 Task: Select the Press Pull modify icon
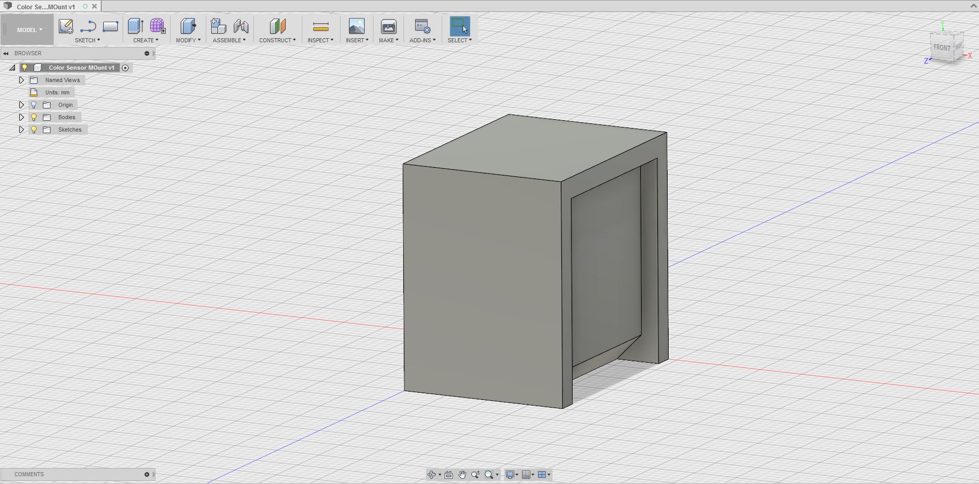point(188,26)
